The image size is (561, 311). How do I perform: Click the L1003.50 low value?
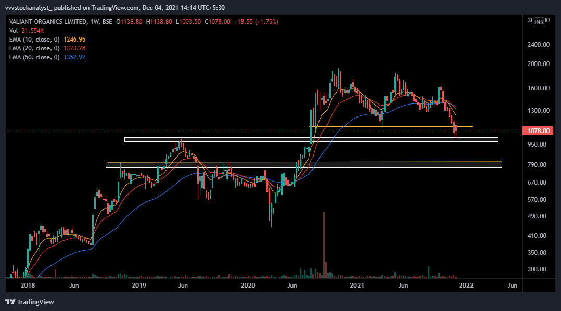(188, 22)
